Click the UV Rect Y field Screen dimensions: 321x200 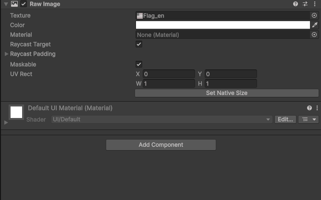[231, 74]
